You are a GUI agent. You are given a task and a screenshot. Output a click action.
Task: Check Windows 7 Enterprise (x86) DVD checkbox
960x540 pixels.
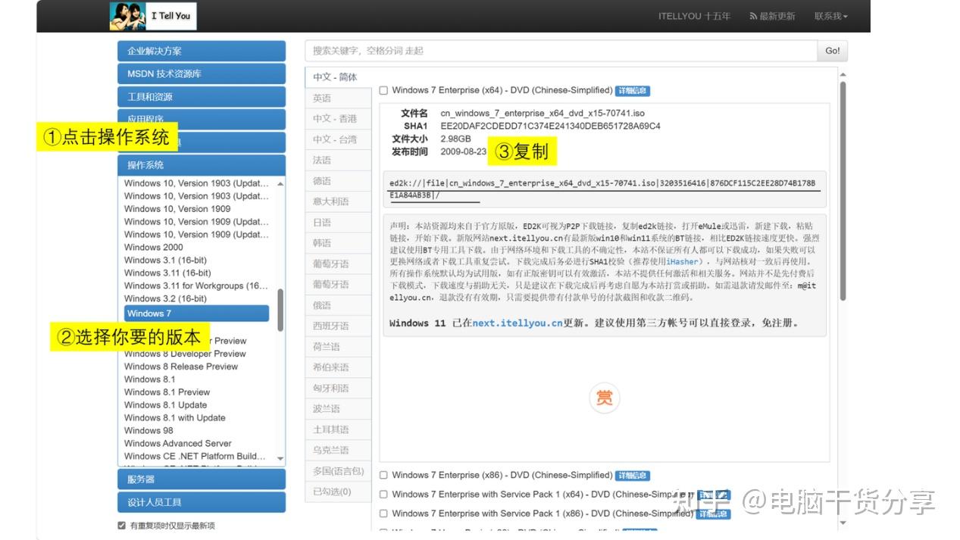384,476
